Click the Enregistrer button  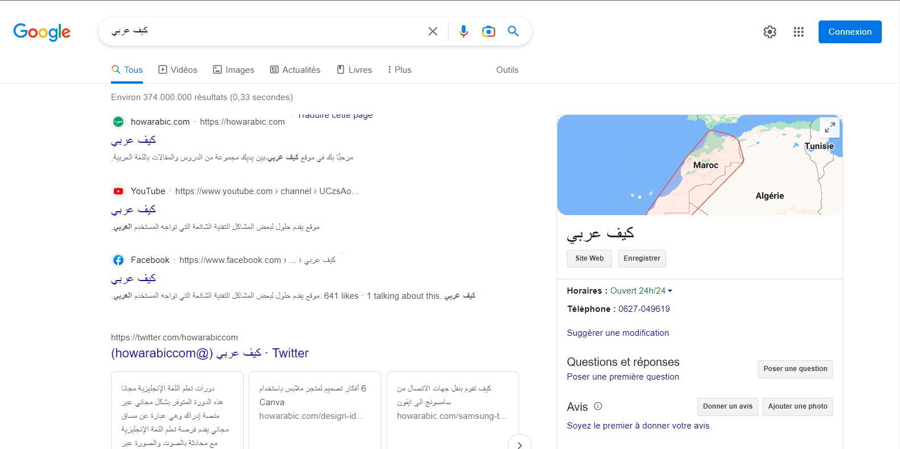click(642, 258)
